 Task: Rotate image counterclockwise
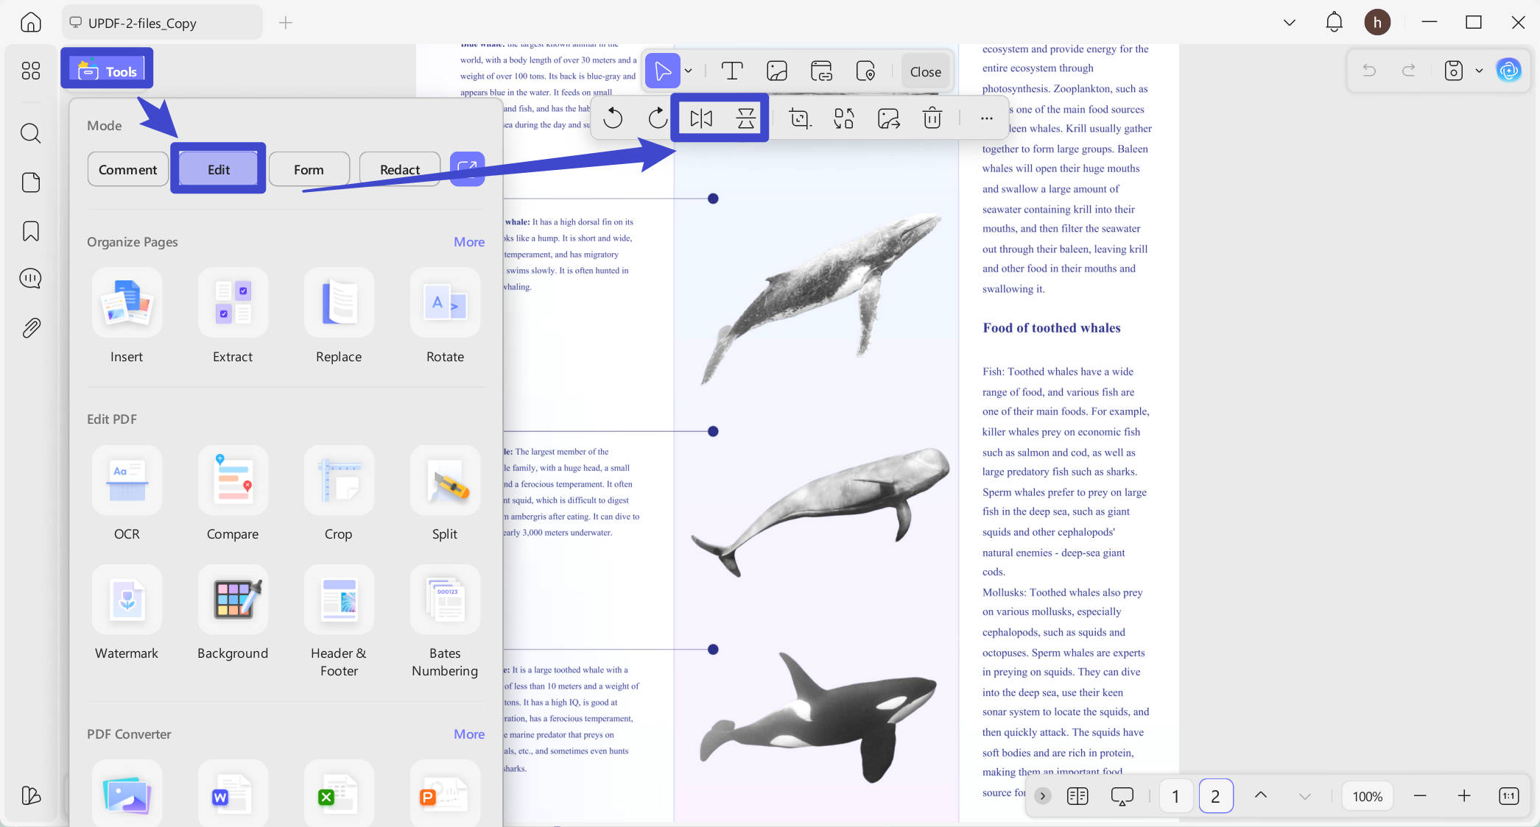[x=613, y=118]
